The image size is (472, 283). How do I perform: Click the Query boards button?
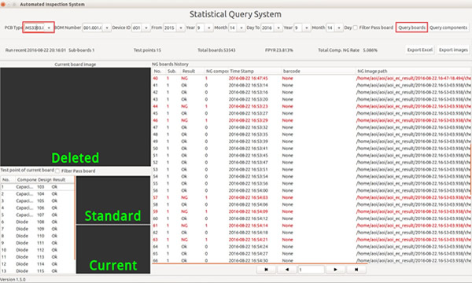411,28
